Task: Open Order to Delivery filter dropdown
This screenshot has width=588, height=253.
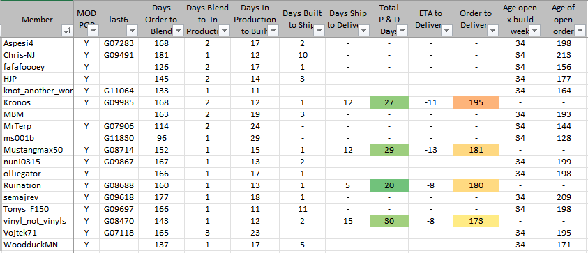Action: click(x=493, y=31)
